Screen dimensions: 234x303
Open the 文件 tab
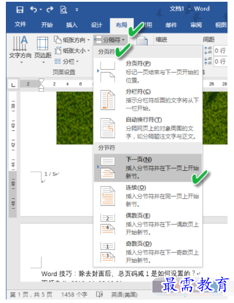(20, 25)
